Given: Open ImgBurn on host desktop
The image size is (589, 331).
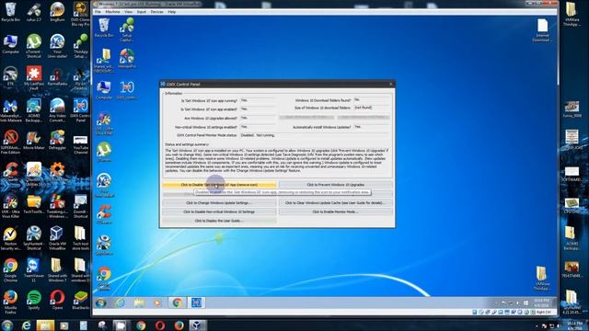Looking at the screenshot, I should click(57, 12).
